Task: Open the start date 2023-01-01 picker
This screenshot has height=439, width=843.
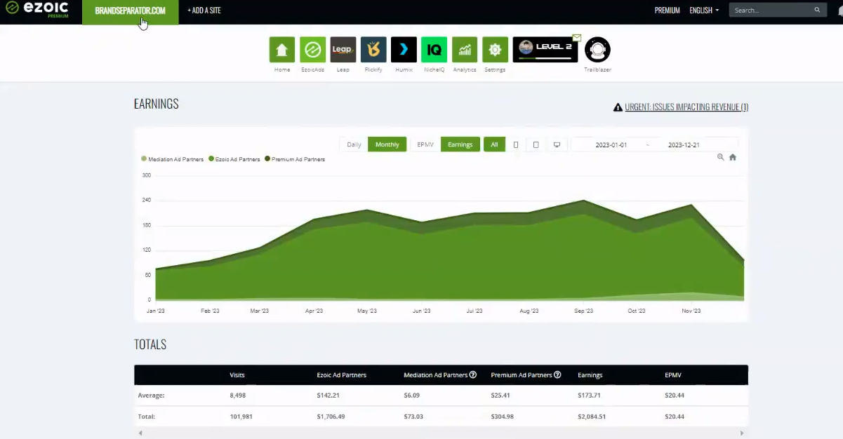Action: [611, 144]
